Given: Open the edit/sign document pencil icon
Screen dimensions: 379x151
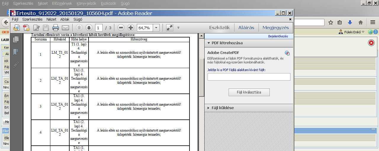Looking at the screenshot, I should (36, 28).
